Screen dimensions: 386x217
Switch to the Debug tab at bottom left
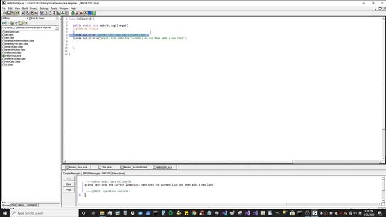(21, 205)
